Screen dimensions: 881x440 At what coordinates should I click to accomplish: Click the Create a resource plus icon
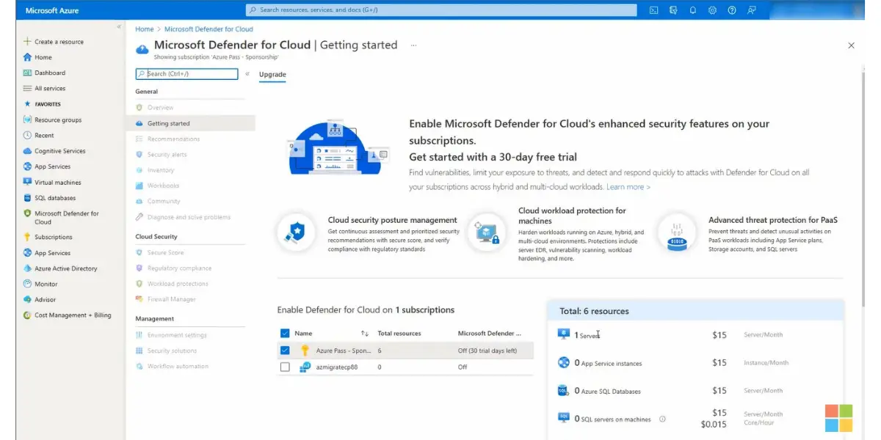coord(27,42)
